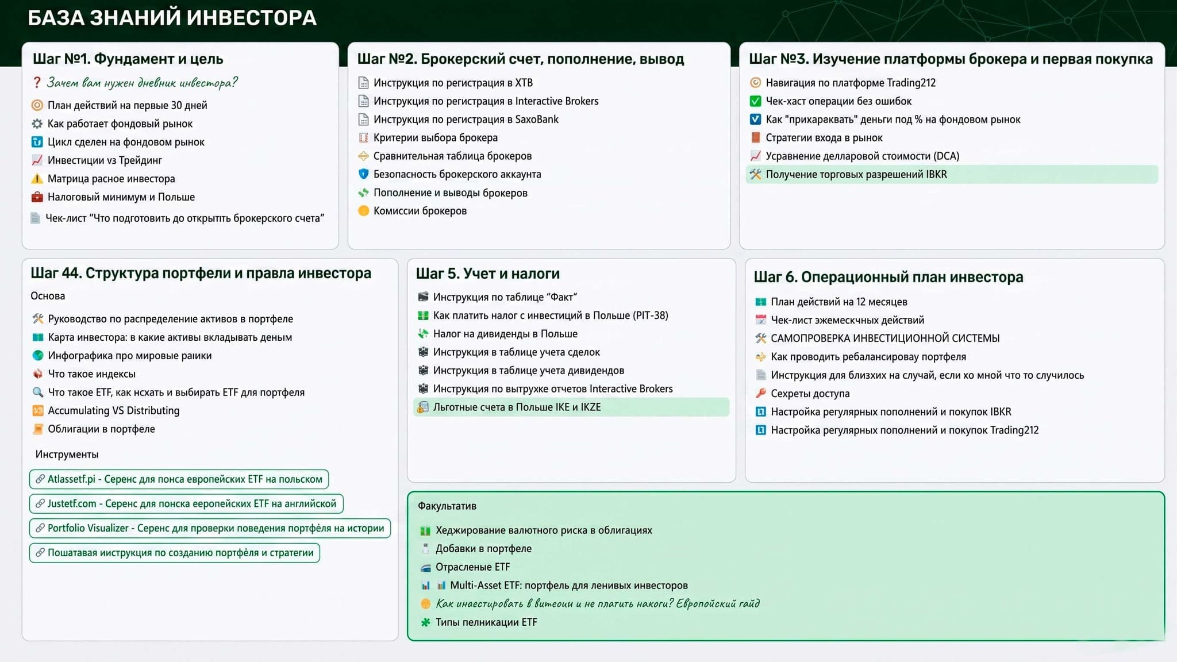
Task: Open the "Стратегии входа в рынок" page
Action: pyautogui.click(x=824, y=138)
